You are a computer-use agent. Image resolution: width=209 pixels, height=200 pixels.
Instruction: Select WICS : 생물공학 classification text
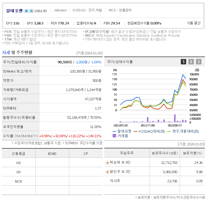[x=120, y=10]
